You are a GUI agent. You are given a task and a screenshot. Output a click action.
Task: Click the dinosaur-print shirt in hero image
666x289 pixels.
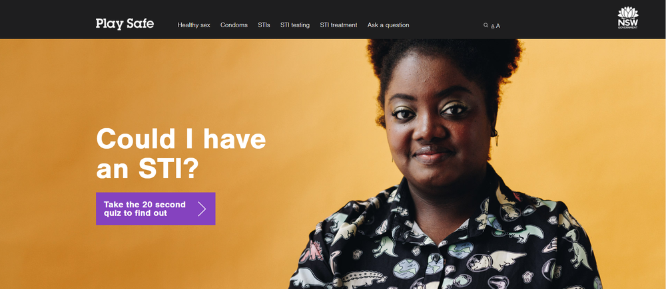coord(446,242)
